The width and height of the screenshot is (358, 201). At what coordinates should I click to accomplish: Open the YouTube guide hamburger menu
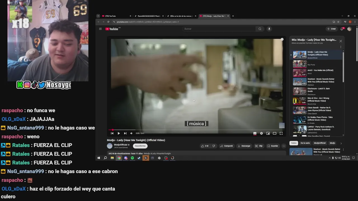pyautogui.click(x=100, y=29)
